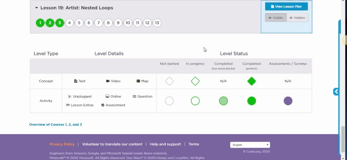Open level 13 bubble
This screenshot has width=347, height=160.
pyautogui.click(x=157, y=23)
